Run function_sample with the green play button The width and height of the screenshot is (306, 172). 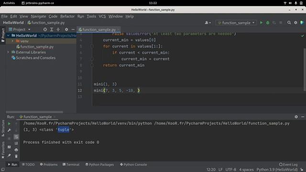261,22
